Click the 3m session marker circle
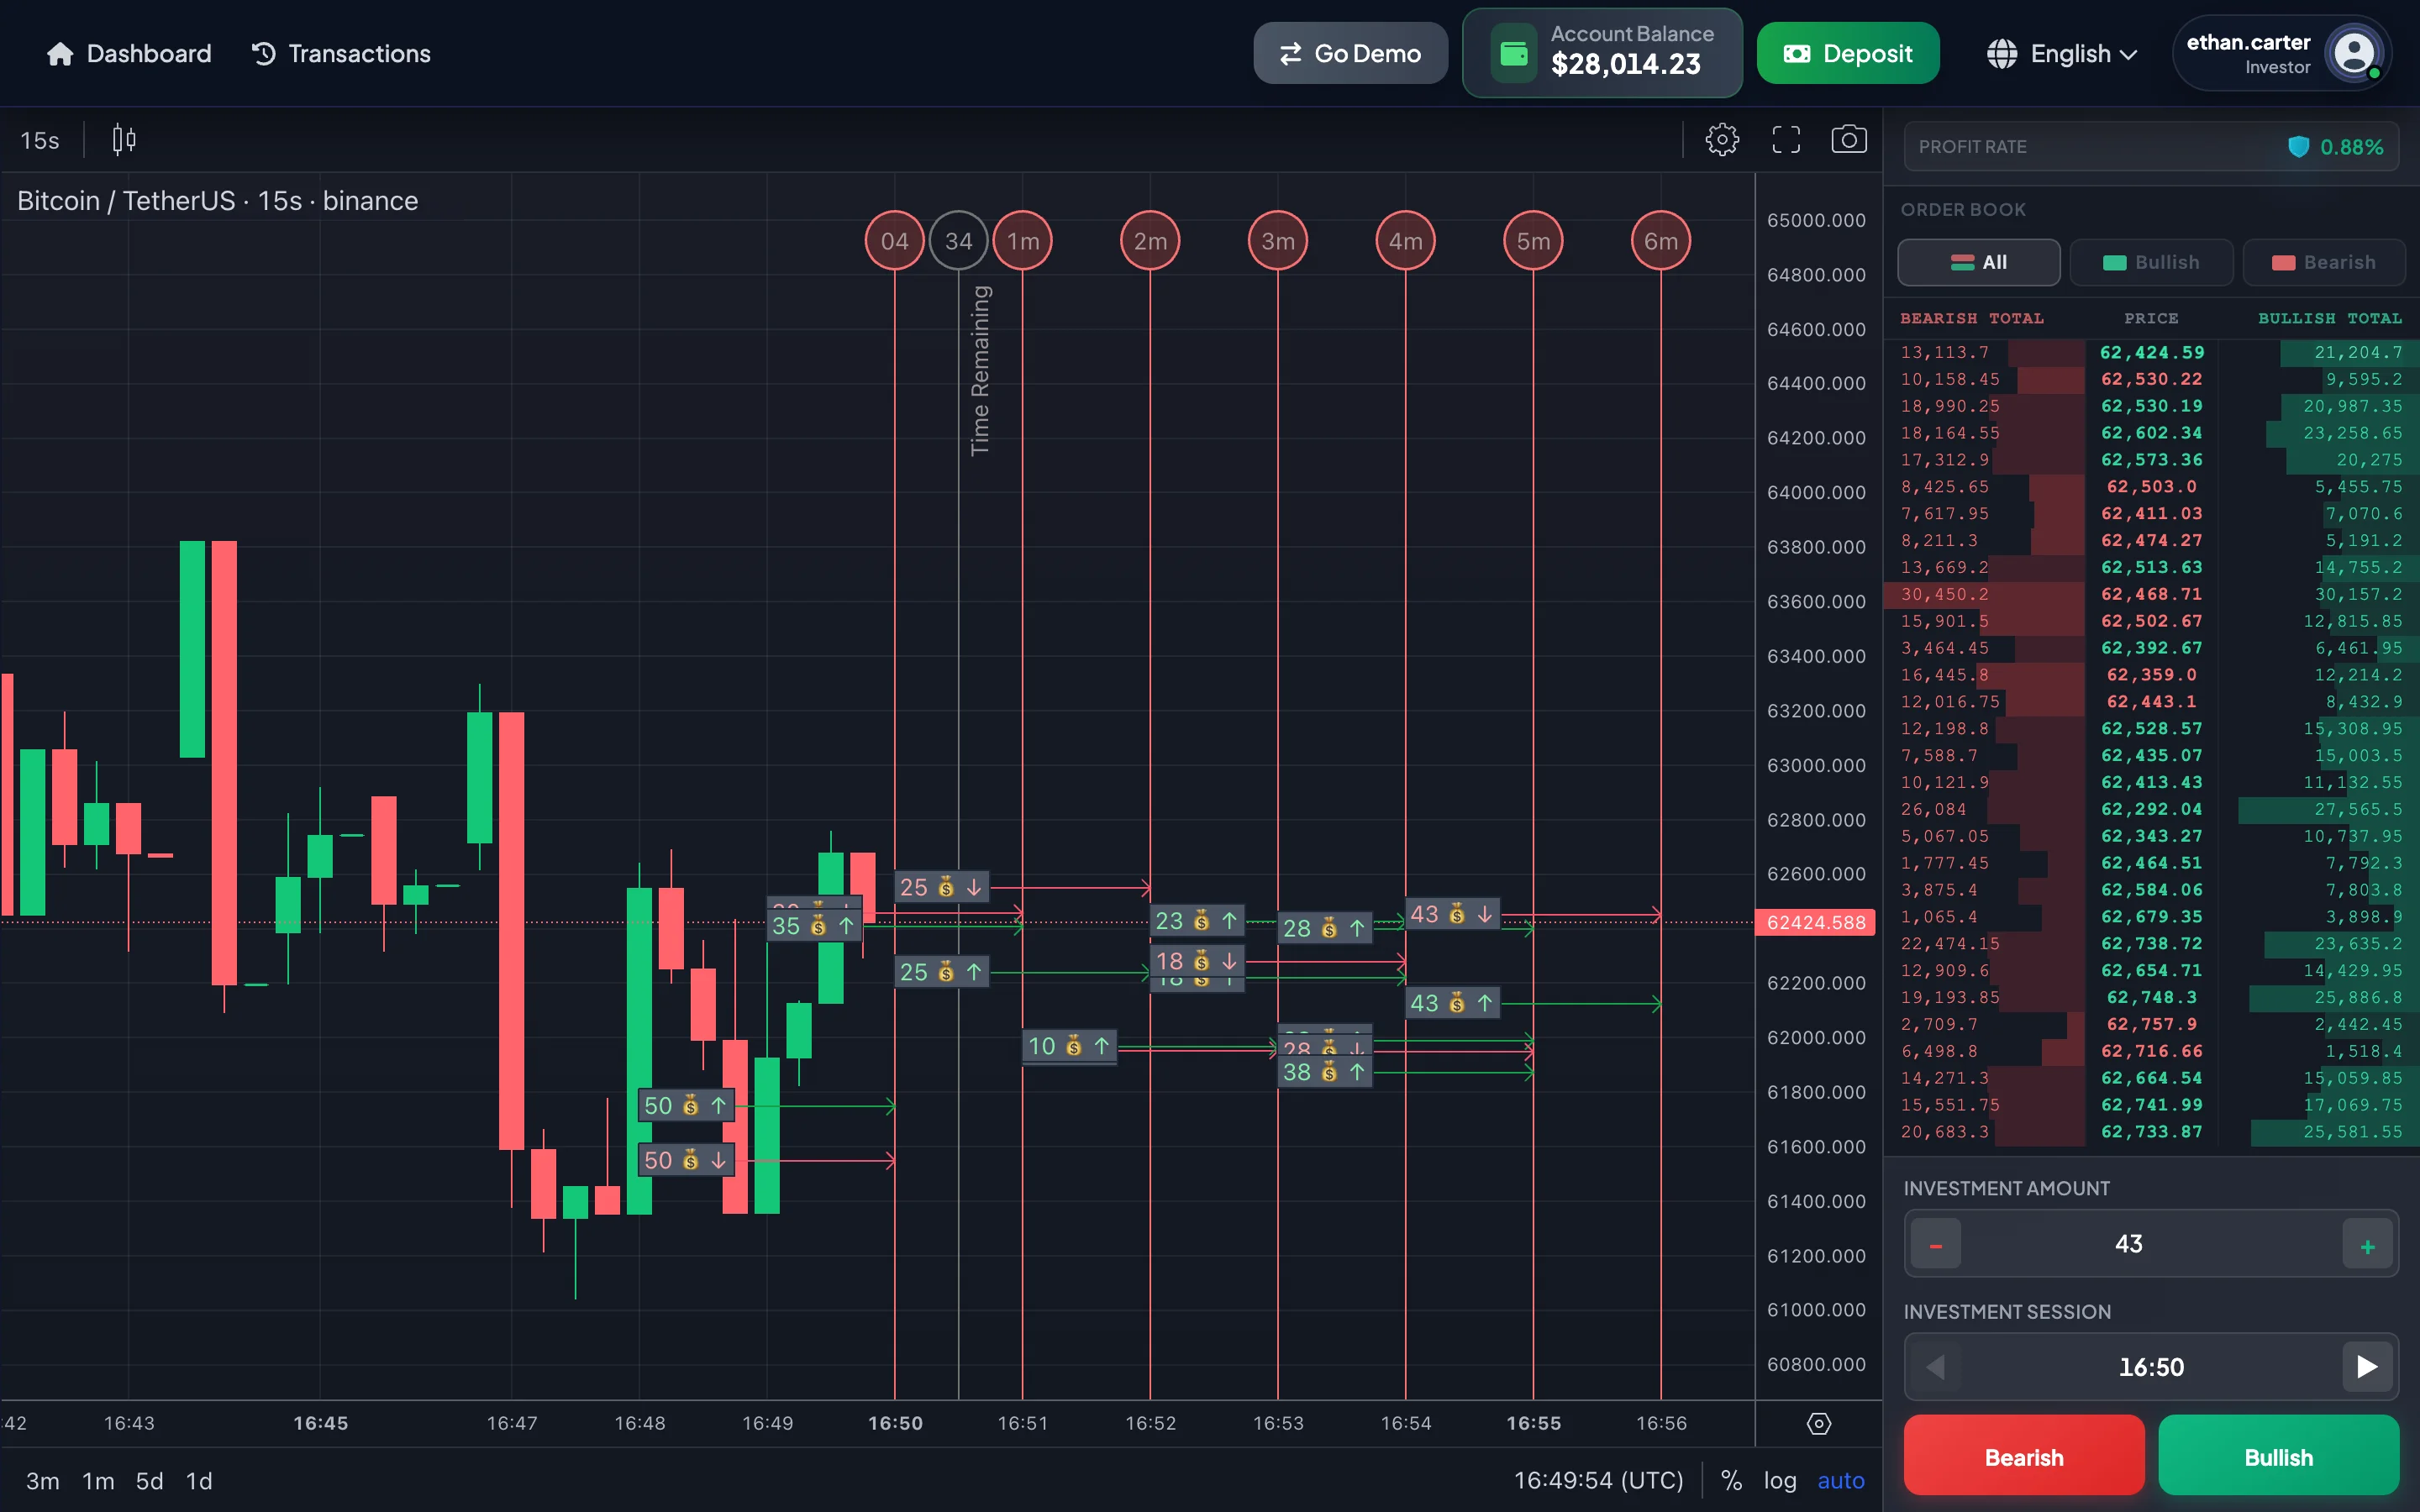This screenshot has width=2420, height=1512. pos(1278,241)
